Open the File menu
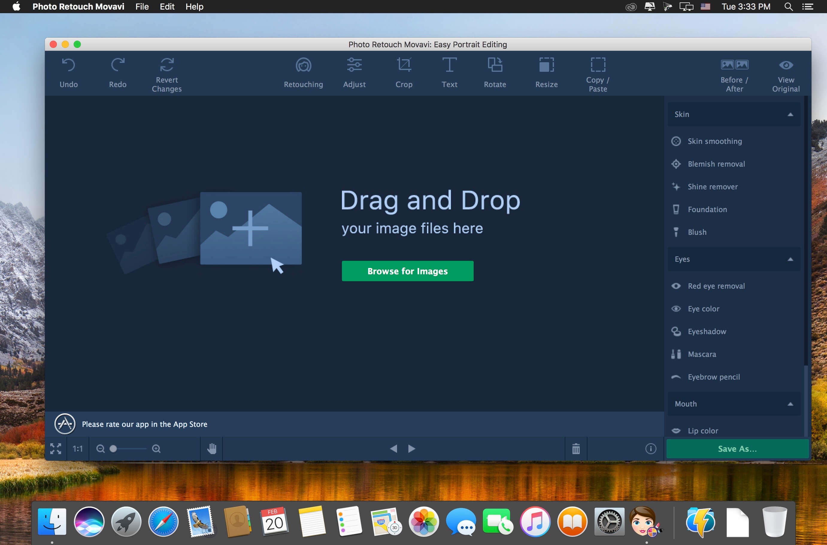Image resolution: width=827 pixels, height=545 pixels. click(142, 7)
